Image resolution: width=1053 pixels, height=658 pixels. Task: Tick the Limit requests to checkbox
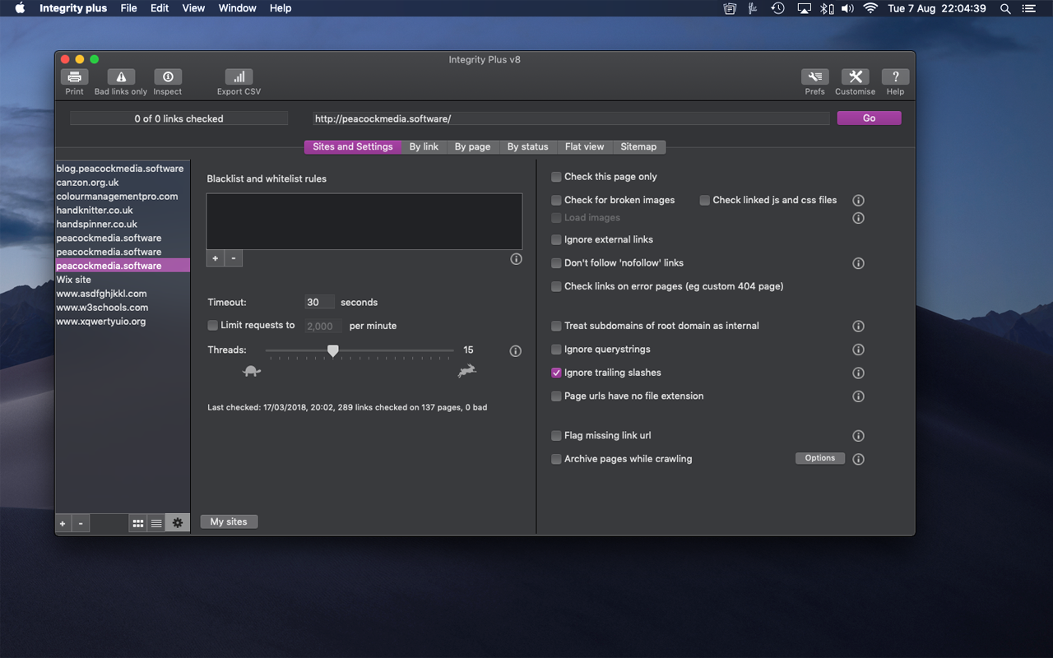point(213,326)
